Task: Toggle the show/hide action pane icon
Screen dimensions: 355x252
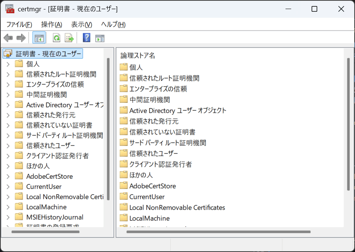Action: pyautogui.click(x=100, y=38)
